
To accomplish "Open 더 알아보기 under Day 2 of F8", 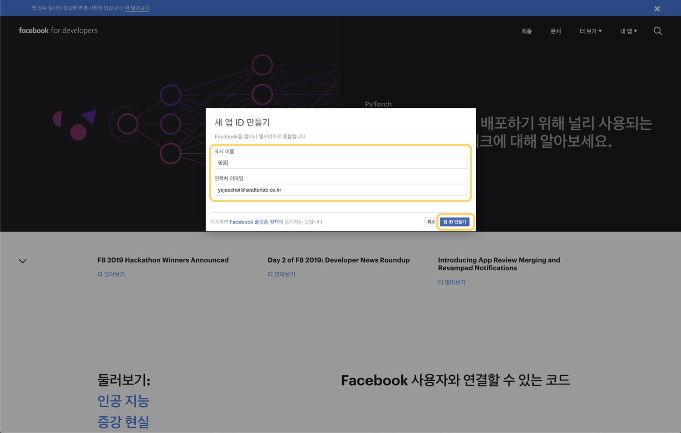I will (281, 274).
